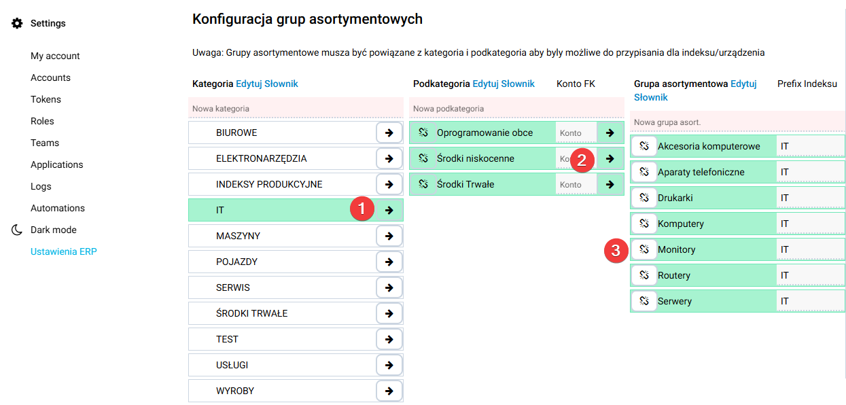This screenshot has width=846, height=405.
Task: Click unlink icon next to Routery
Action: (644, 275)
